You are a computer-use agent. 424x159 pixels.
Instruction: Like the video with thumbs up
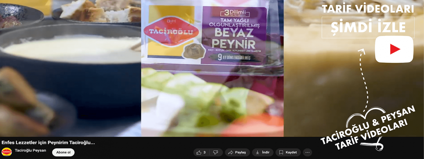click(x=201, y=152)
